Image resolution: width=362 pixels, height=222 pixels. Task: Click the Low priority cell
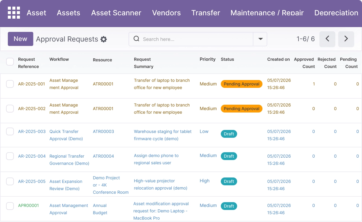point(204,131)
